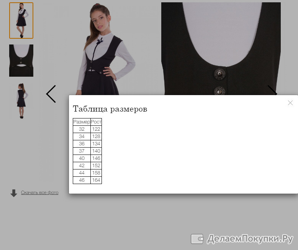Select the back-view model thumbnail
This screenshot has height=250, width=298.
point(21,101)
